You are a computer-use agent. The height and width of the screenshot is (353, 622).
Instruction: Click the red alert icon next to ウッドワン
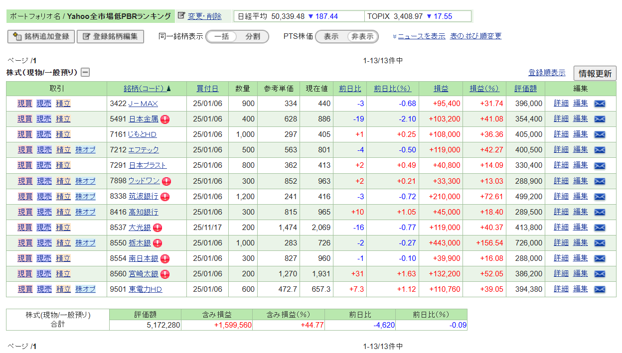point(166,181)
